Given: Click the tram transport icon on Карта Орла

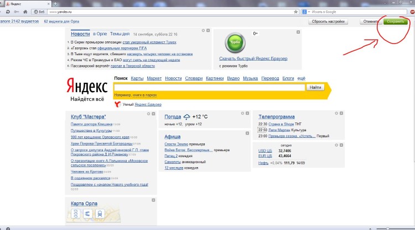Looking at the screenshot, I should pos(100,213).
